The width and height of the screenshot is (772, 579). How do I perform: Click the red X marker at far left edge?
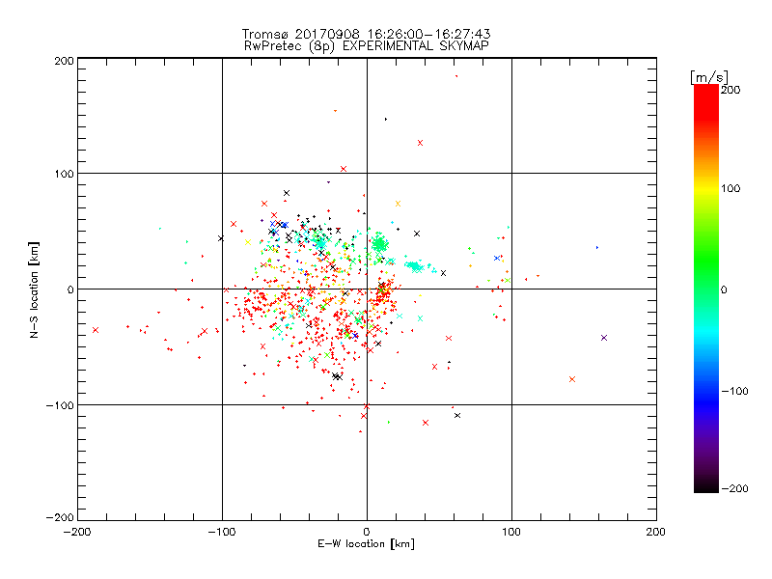point(96,330)
